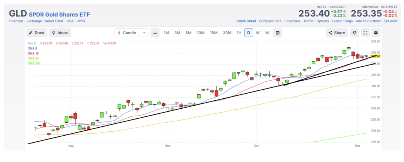Screen dimensions: 404x162
Task: Open the Financials link
Action: pyautogui.click(x=292, y=21)
